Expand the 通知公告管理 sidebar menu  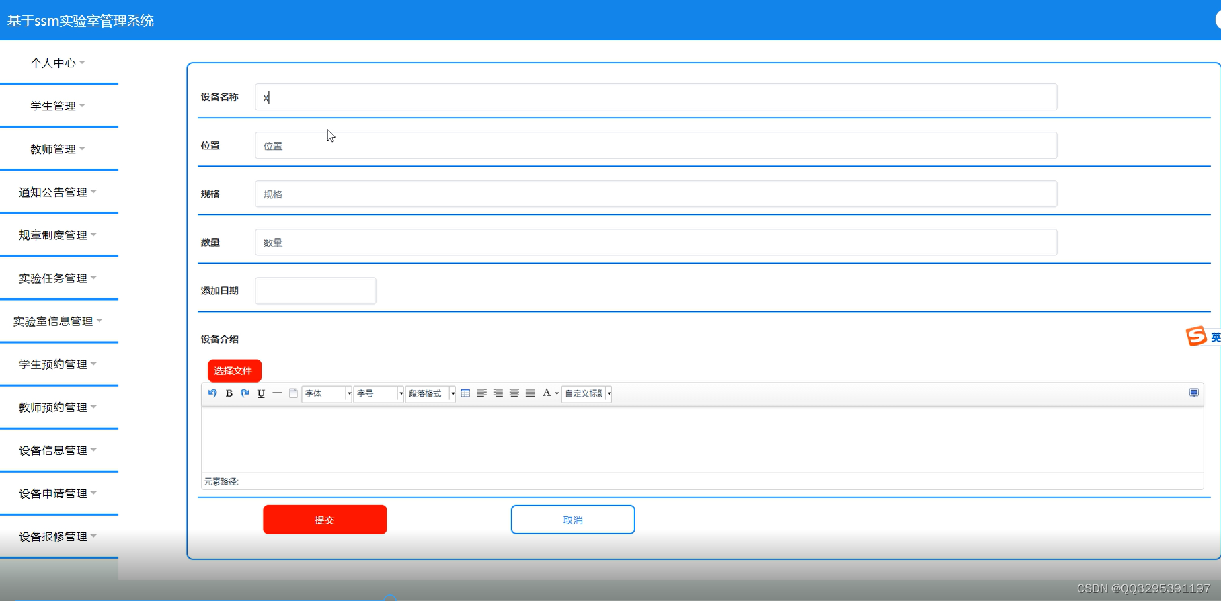click(58, 192)
